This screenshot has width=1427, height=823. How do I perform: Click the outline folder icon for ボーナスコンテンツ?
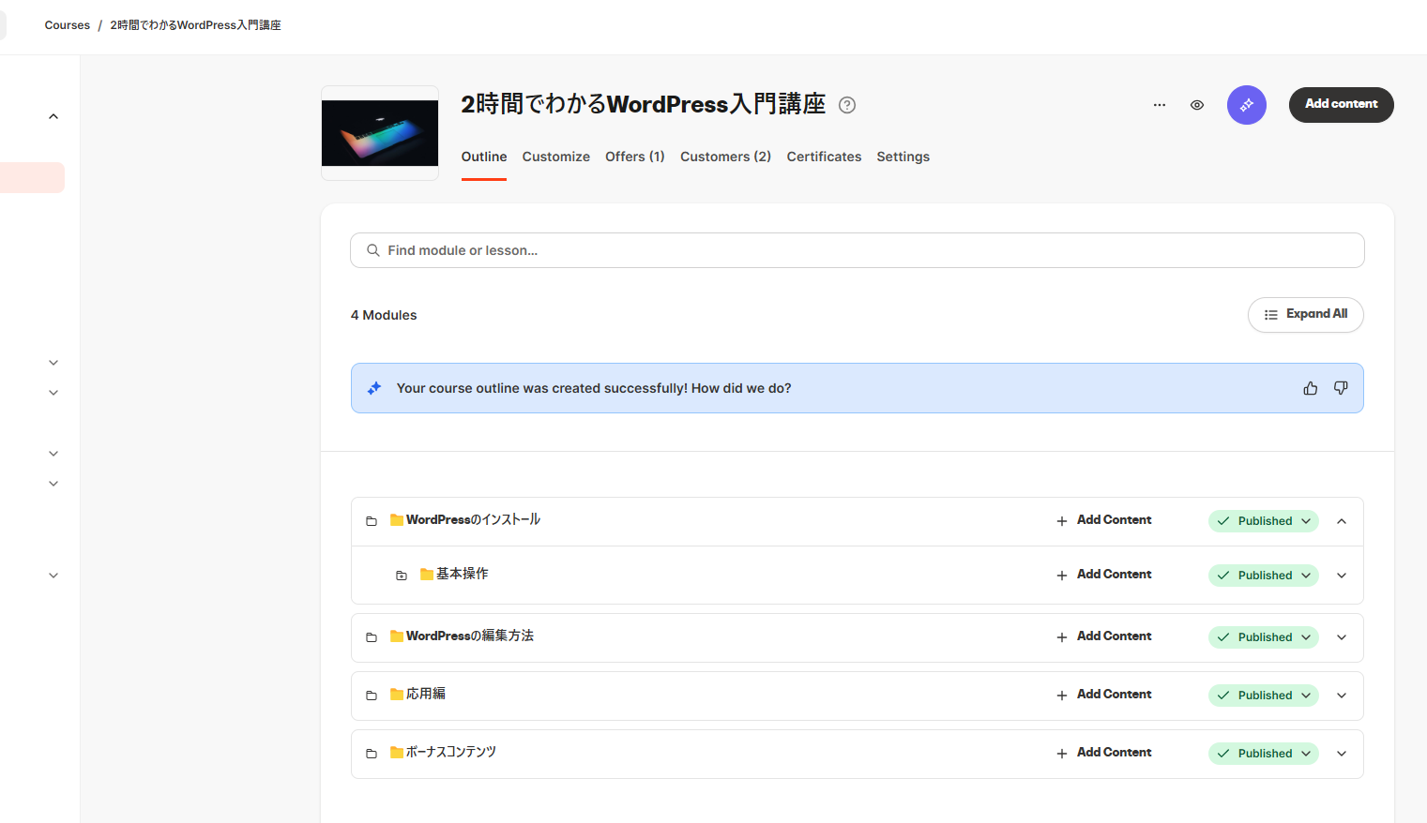point(372,754)
